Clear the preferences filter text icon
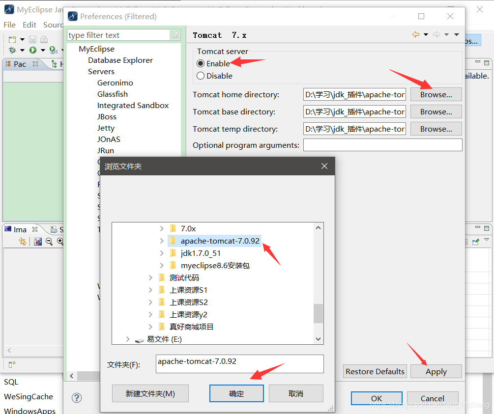Image resolution: width=494 pixels, height=414 pixels. (x=175, y=35)
